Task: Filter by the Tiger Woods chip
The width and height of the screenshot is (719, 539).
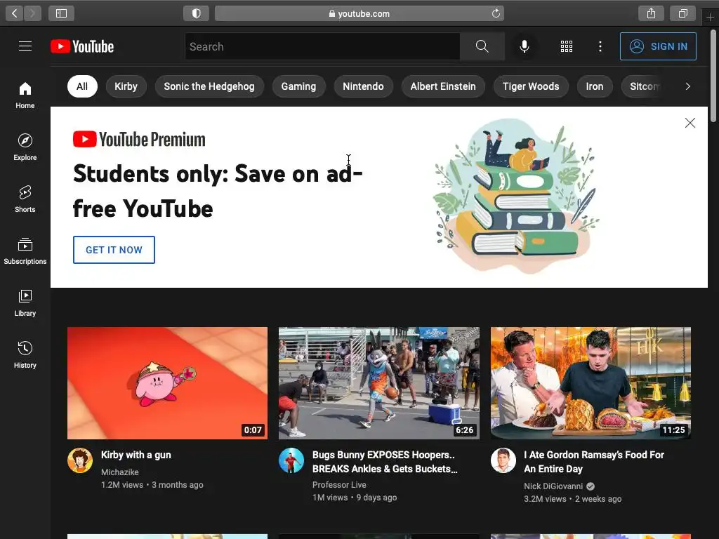Action: [x=531, y=86]
